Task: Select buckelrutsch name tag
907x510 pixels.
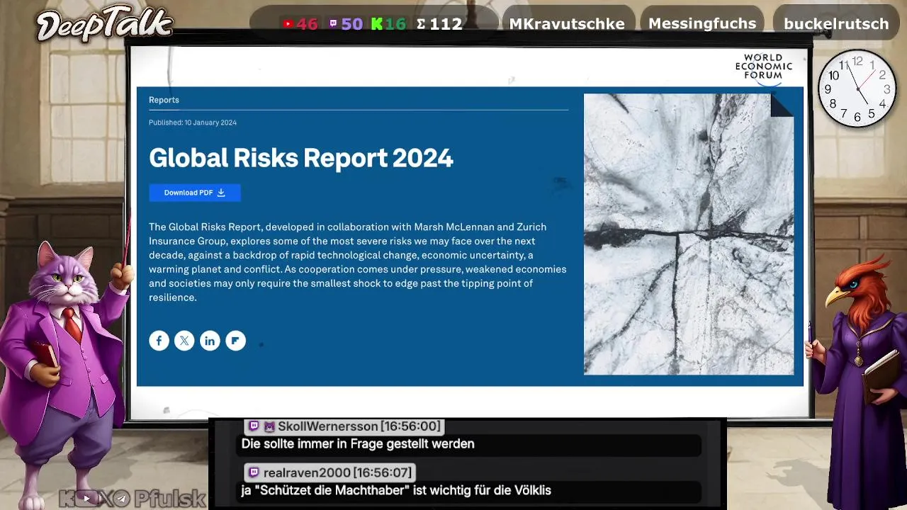Action: (x=836, y=23)
